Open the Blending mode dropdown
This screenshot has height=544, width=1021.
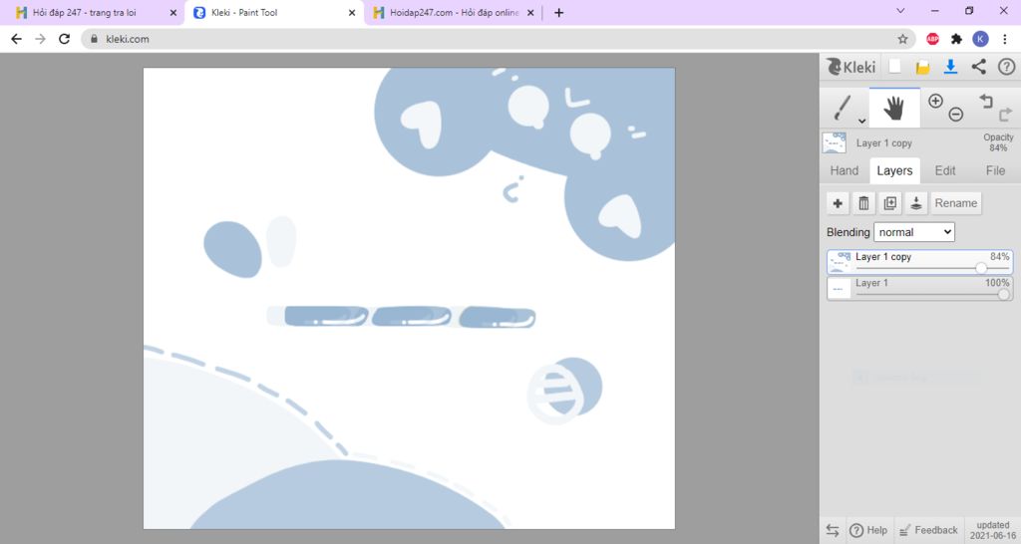(914, 232)
